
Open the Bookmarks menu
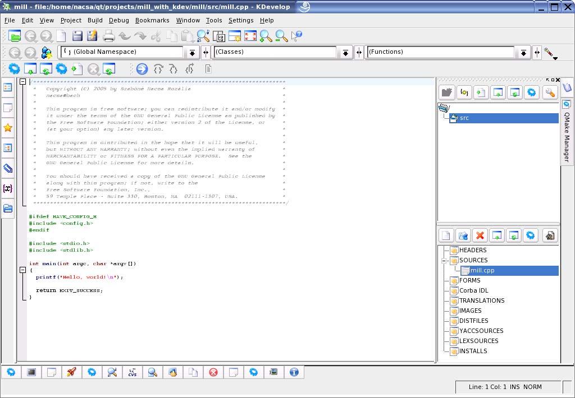pyautogui.click(x=152, y=21)
